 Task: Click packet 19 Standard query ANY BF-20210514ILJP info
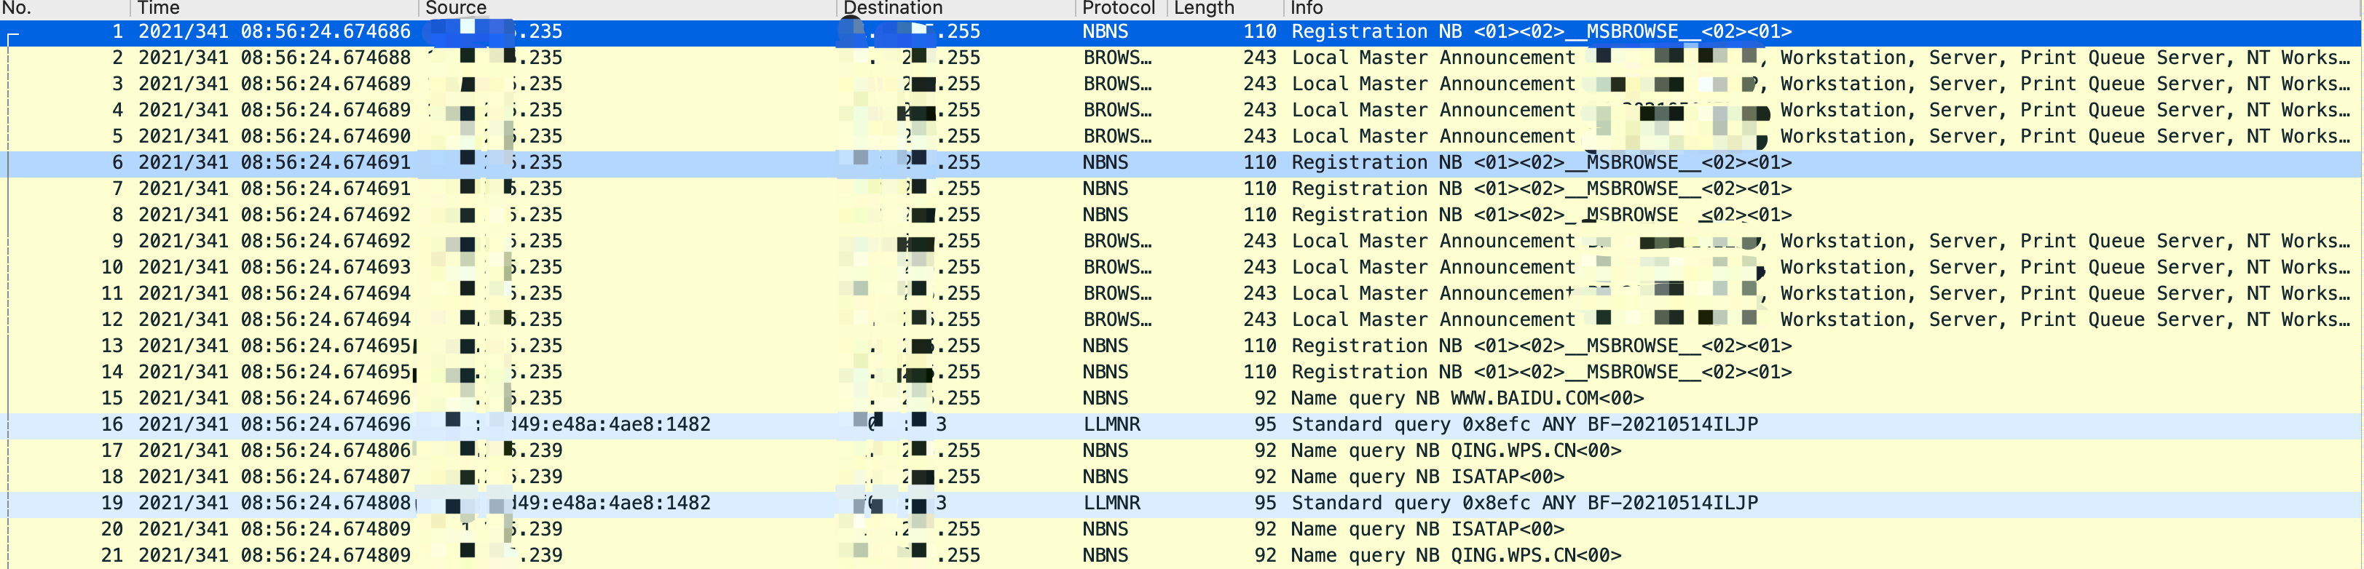click(1524, 503)
